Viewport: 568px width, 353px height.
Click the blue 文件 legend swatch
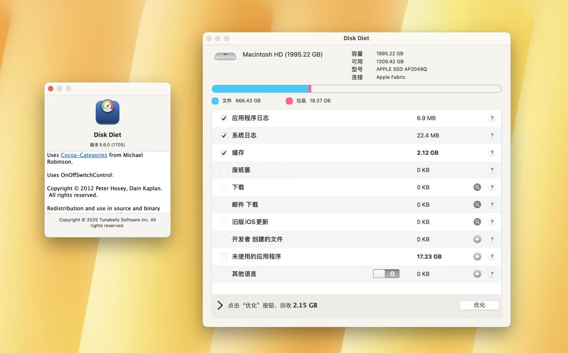click(x=215, y=101)
